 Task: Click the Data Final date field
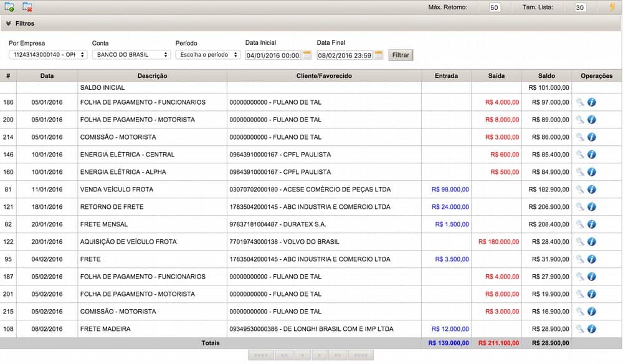[345, 55]
